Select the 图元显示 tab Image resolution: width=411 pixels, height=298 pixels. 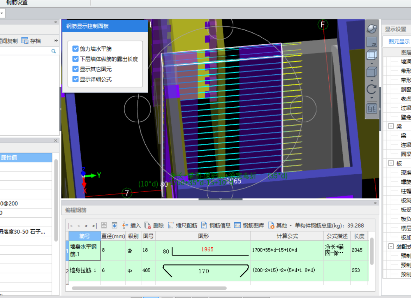[x=399, y=42]
